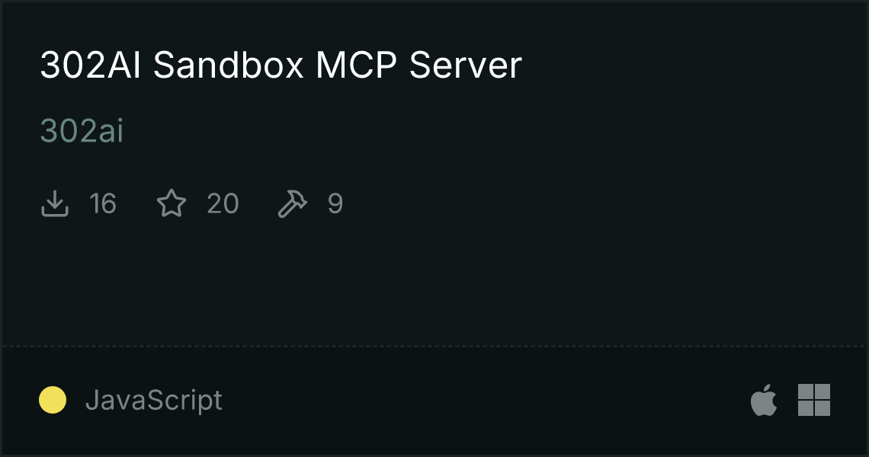Click the yellow JavaScript language dot
Screen dimensions: 869x457
53,400
